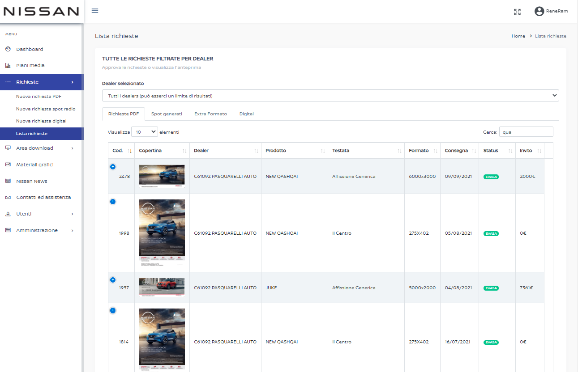This screenshot has width=578, height=372.
Task: Click the Utenti person icon
Action: tap(8, 214)
